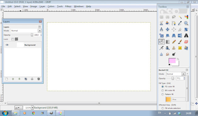Image resolution: width=198 pixels, height=116 pixels.
Task: Select the Alignment tool
Action: coord(174,29)
